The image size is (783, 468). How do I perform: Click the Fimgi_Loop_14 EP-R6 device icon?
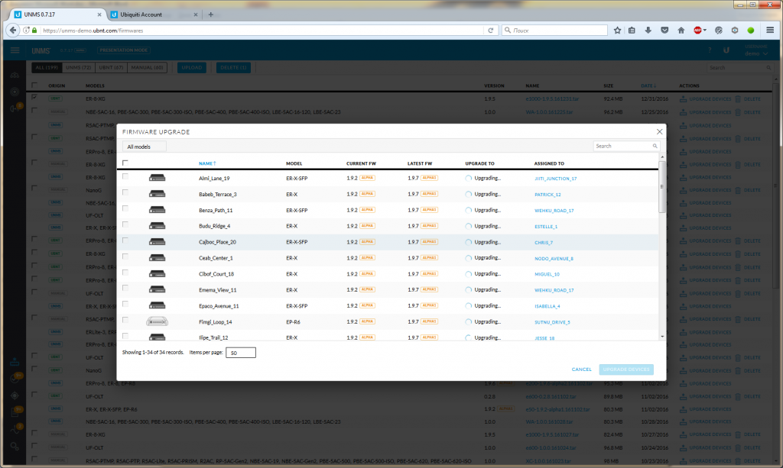tap(158, 321)
